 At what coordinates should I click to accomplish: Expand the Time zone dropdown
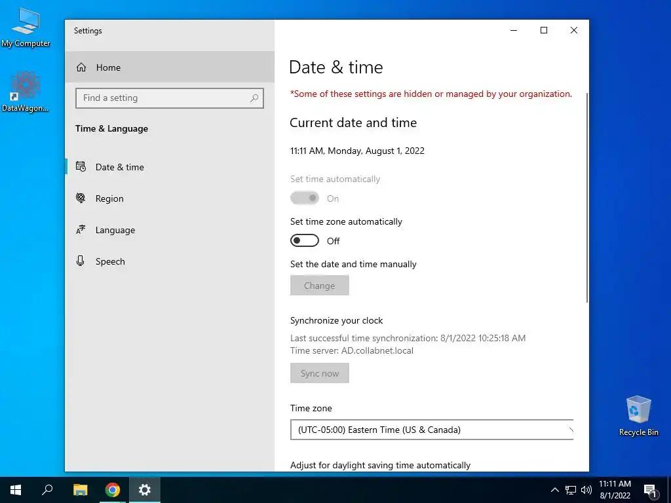432,430
